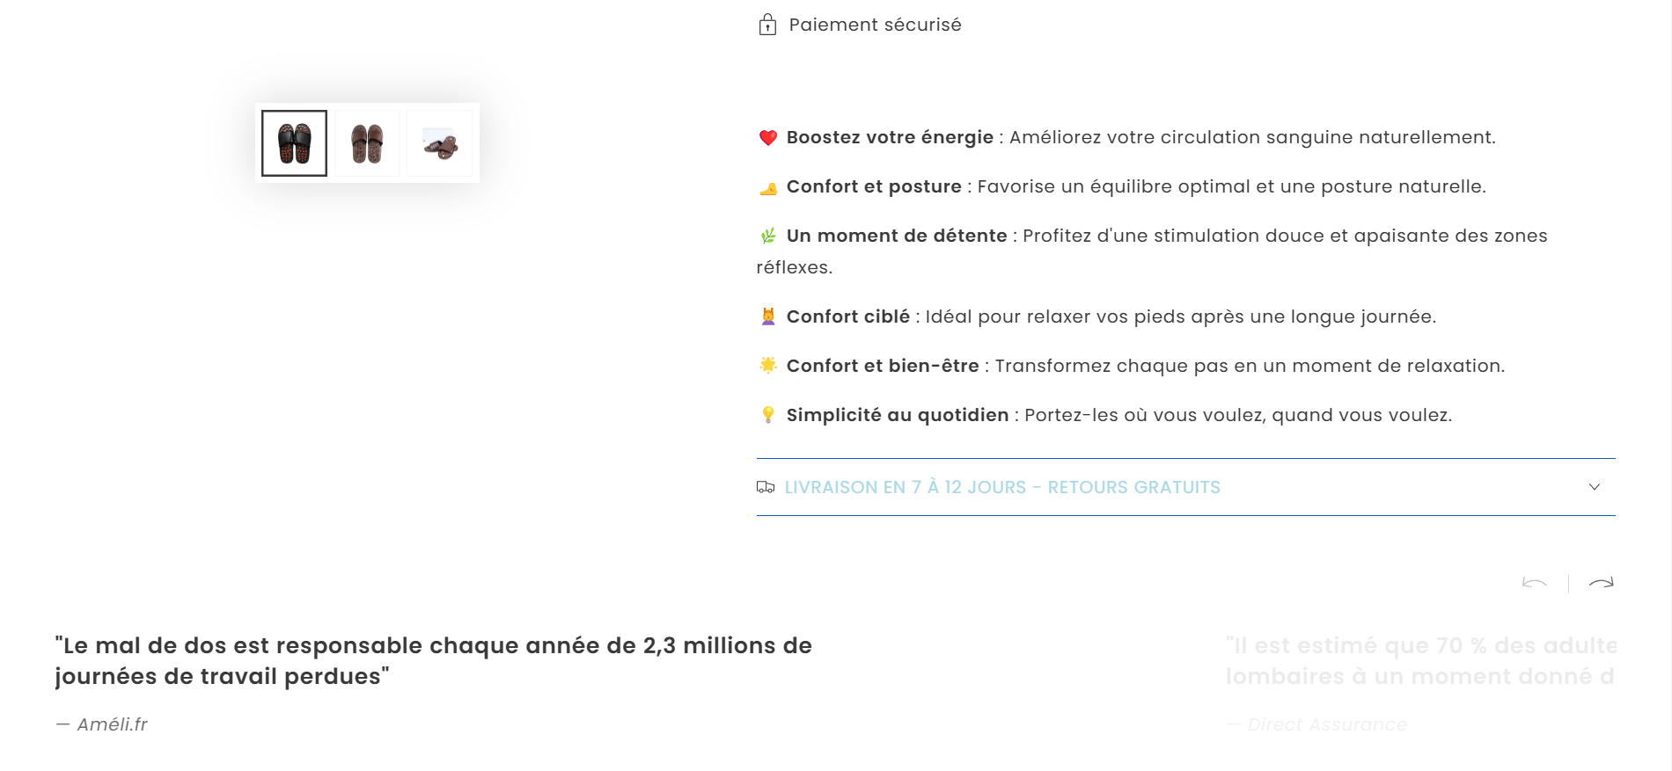This screenshot has height=771, width=1672.
Task: Select the black slippers thumbnail
Action: [x=294, y=143]
